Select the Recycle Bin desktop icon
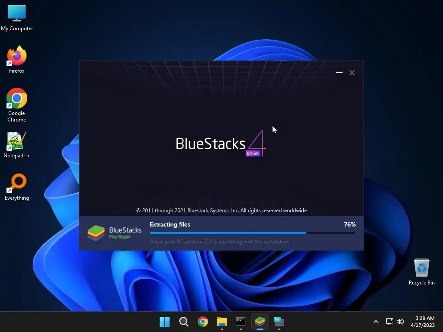Image resolution: width=443 pixels, height=332 pixels. tap(421, 272)
